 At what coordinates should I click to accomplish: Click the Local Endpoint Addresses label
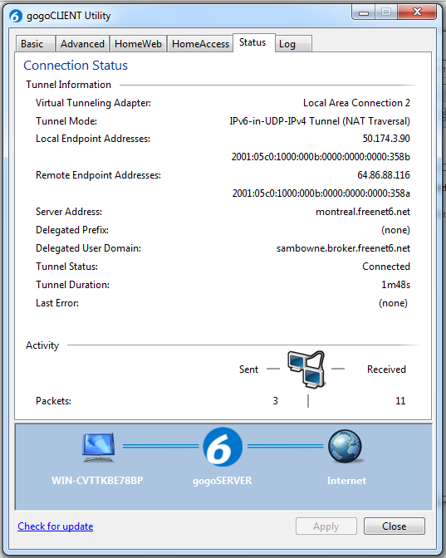pyautogui.click(x=93, y=139)
